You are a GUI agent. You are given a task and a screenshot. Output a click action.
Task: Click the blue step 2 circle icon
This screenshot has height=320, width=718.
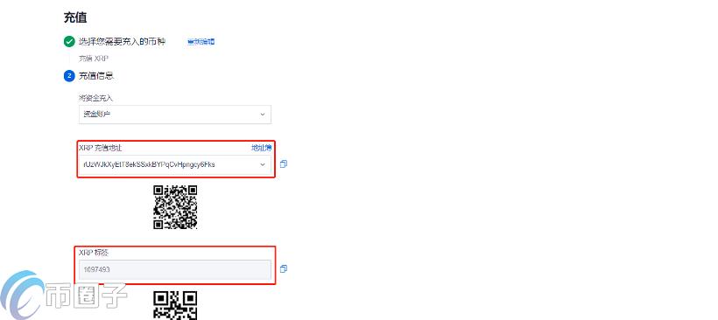pos(68,76)
